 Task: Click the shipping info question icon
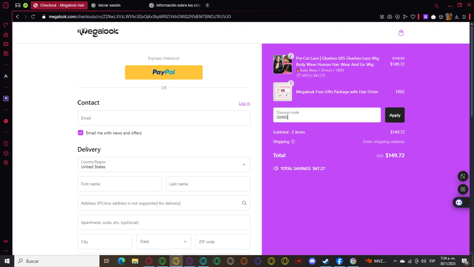(x=293, y=142)
